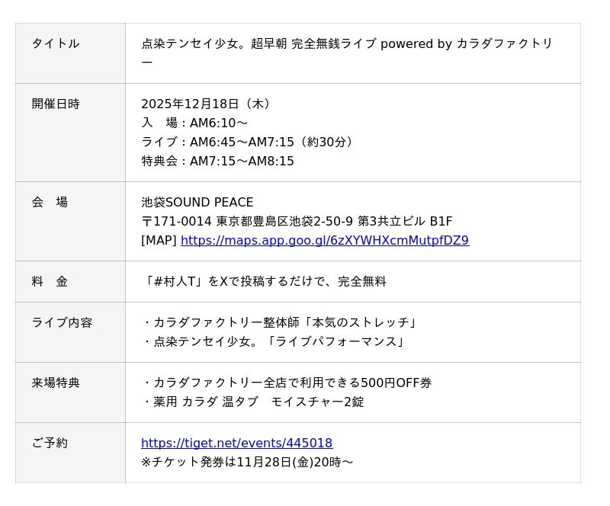The width and height of the screenshot is (610, 506).
Task: Click the 来場特典 row label
Action: [x=56, y=383]
